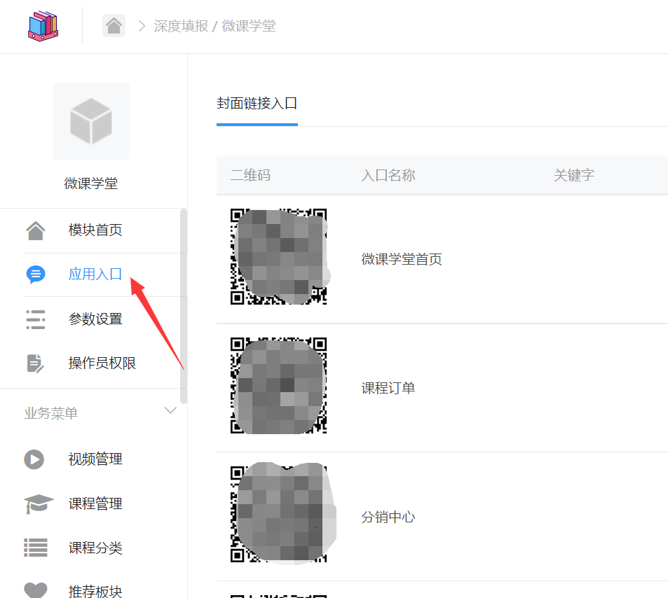
Task: Open QR code for 微课学堂首页
Action: (278, 257)
